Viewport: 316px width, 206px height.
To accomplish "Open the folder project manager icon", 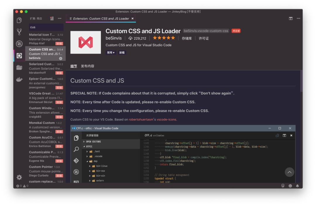I will (x=19, y=67).
